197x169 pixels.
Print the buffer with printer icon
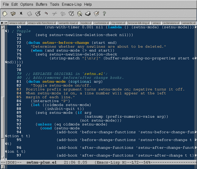pyautogui.click(x=88, y=13)
